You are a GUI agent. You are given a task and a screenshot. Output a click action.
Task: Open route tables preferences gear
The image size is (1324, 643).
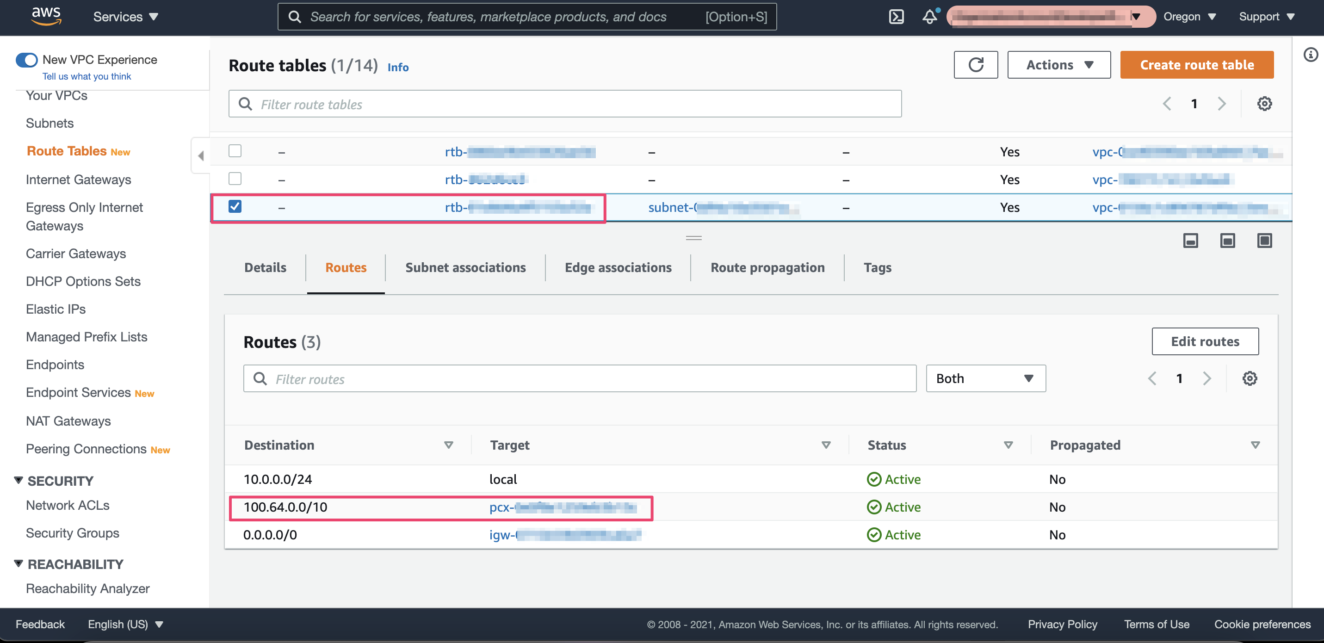pos(1264,104)
